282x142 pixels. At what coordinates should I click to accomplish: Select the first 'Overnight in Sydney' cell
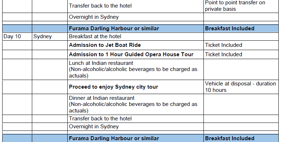click(x=135, y=17)
